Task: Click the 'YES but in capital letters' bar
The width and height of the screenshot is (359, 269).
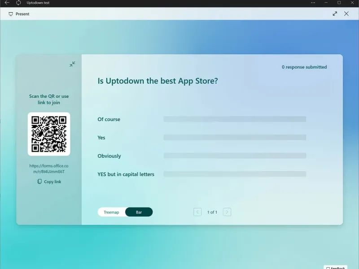Action: 235,174
